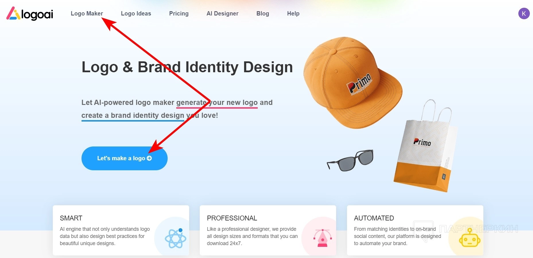Click the Primo shopping bag image

click(x=425, y=146)
